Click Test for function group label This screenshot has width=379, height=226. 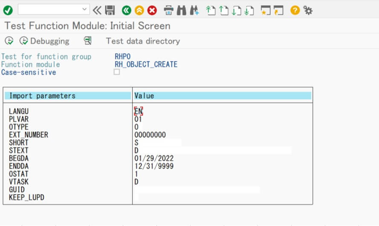tap(46, 56)
